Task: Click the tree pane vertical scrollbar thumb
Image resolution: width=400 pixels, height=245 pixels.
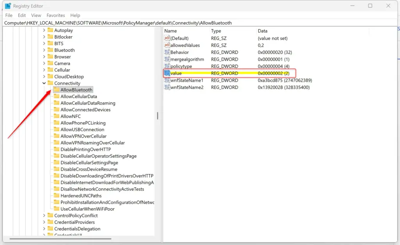Action: pyautogui.click(x=157, y=115)
